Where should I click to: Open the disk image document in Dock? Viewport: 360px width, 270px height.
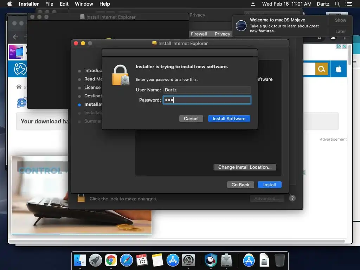(264, 260)
